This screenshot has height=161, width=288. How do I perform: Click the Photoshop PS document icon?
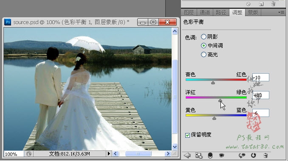pyautogui.click(x=8, y=22)
